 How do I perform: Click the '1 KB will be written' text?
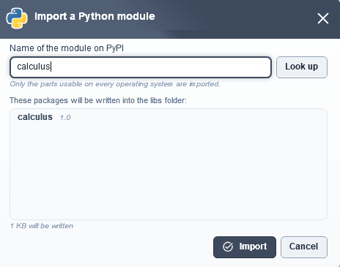click(x=42, y=226)
